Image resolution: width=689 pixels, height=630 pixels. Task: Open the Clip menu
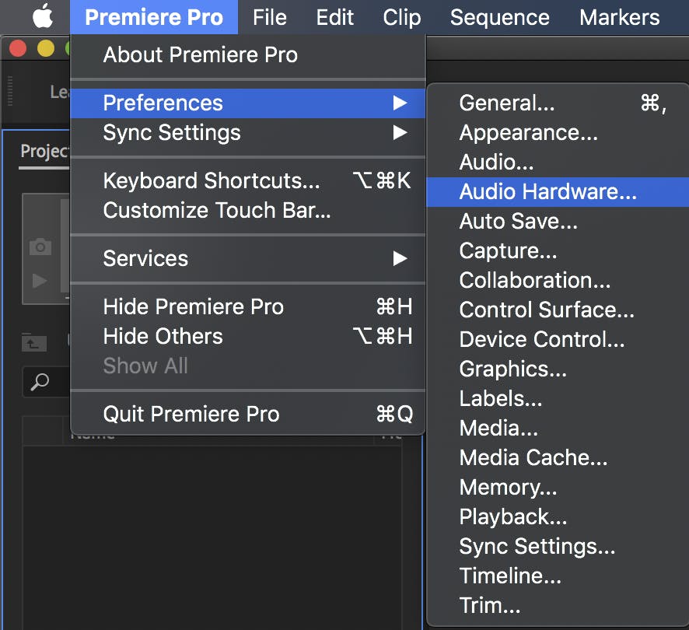401,17
